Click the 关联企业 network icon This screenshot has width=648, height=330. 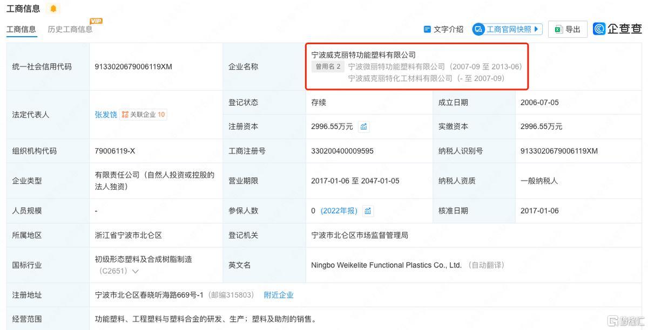pyautogui.click(x=125, y=114)
